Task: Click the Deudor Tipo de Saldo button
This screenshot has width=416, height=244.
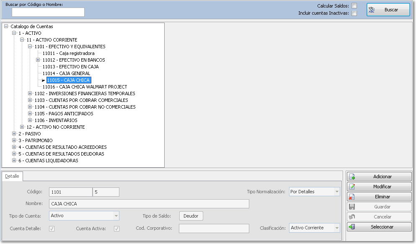Action: coord(191,215)
